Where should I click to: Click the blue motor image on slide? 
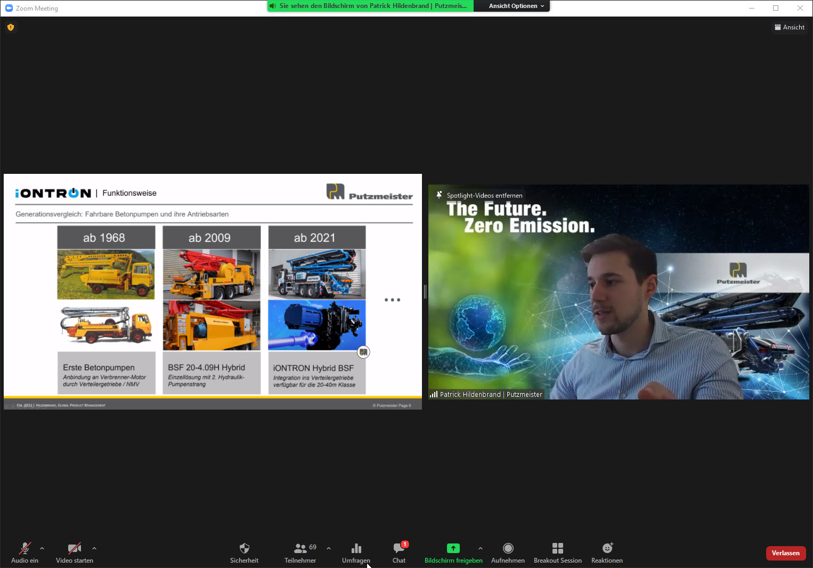click(x=317, y=325)
